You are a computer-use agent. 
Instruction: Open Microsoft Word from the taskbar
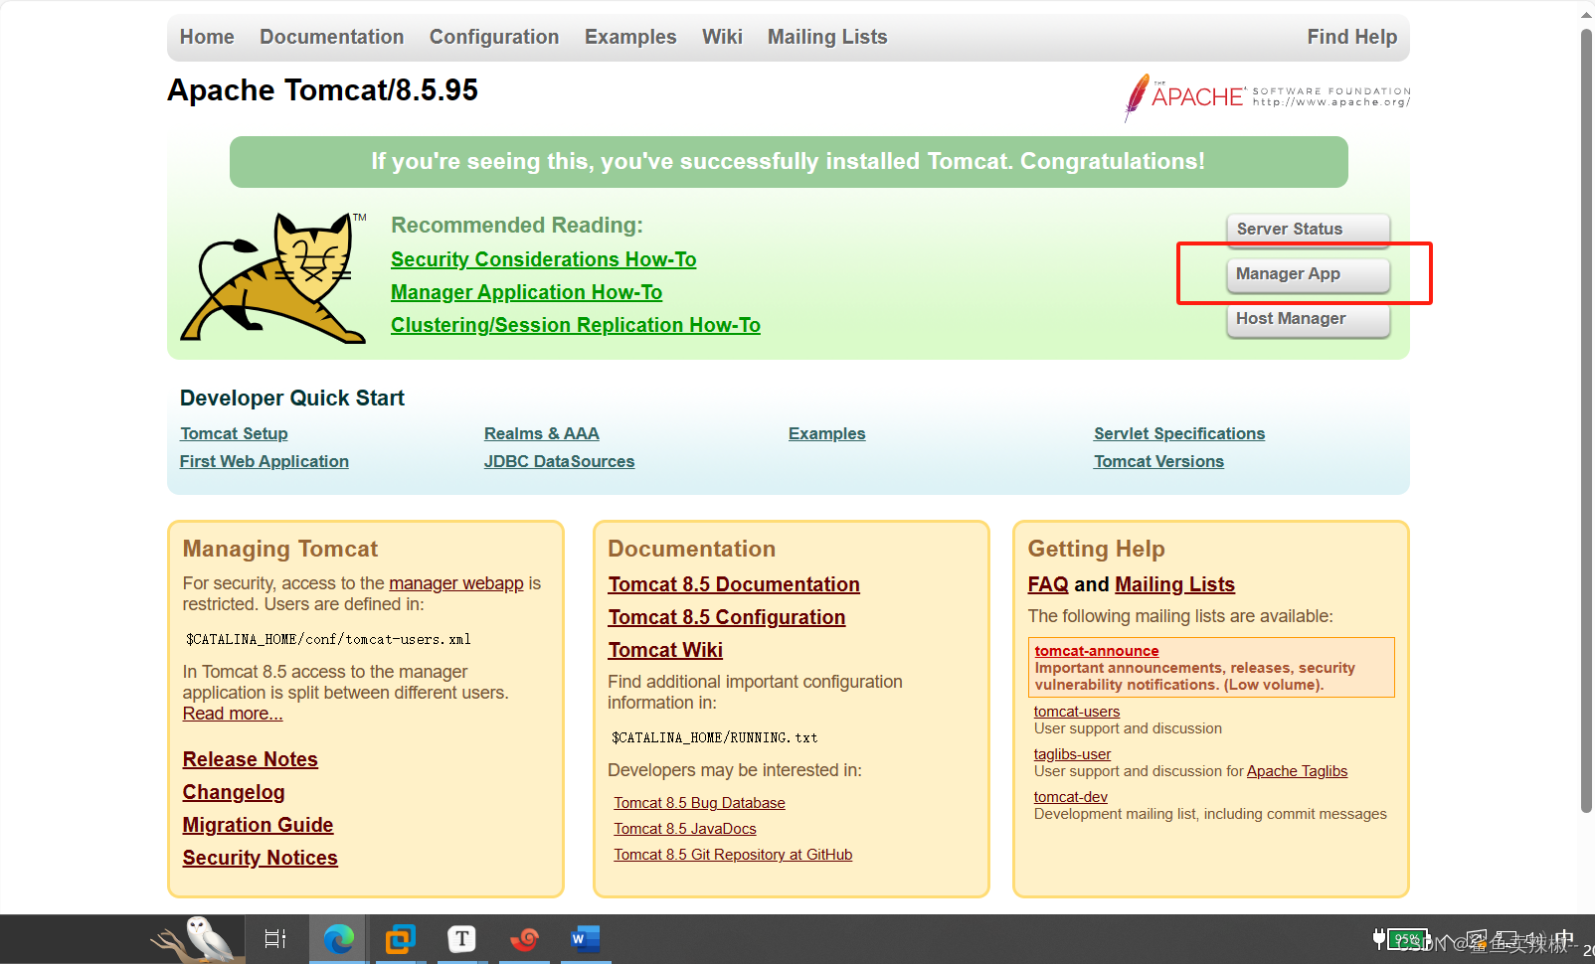point(585,939)
